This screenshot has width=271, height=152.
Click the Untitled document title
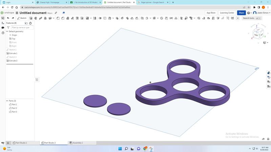pos(33,13)
